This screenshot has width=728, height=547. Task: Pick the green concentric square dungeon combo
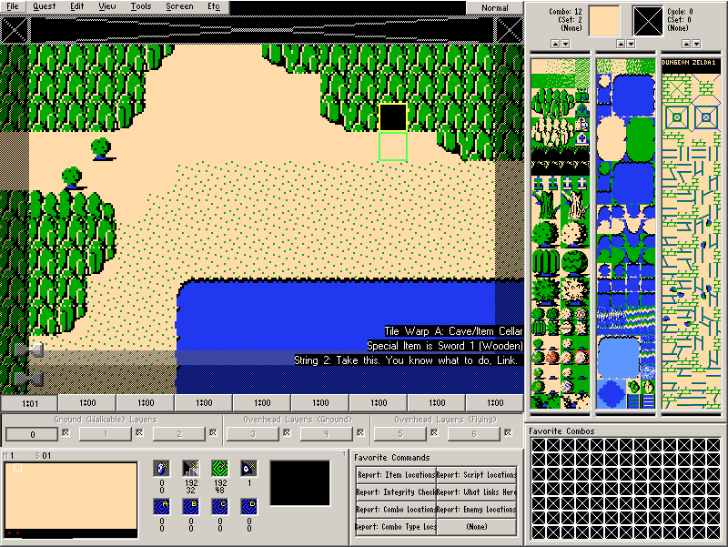677,117
